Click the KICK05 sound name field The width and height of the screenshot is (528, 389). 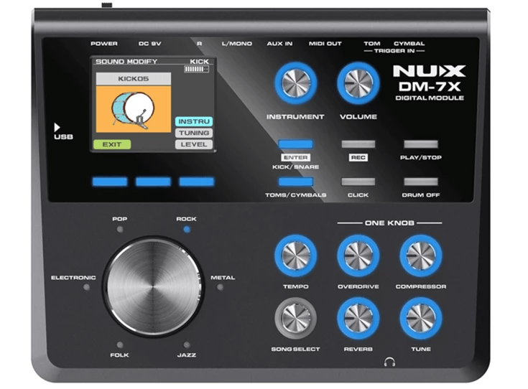134,79
